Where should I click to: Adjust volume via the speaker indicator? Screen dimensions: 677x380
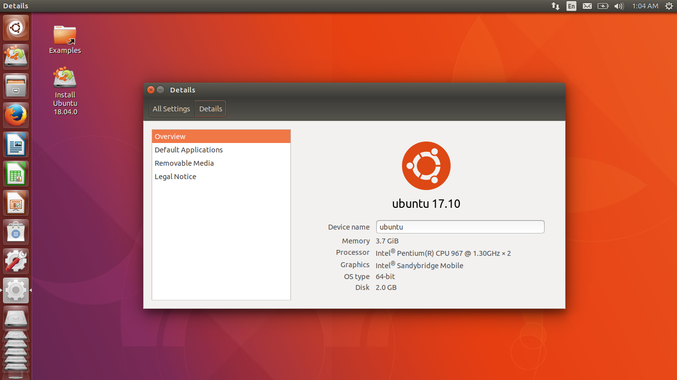(x=619, y=6)
